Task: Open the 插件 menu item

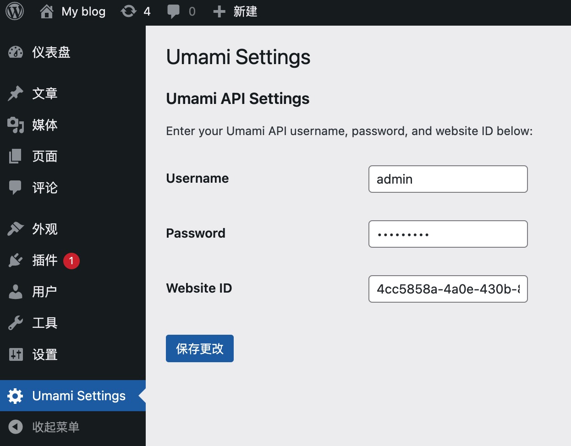Action: coord(73,260)
